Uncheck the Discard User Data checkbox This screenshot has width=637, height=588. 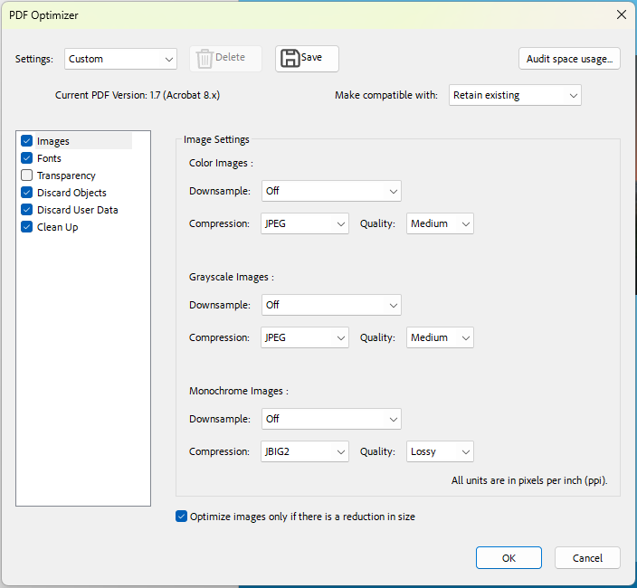27,210
